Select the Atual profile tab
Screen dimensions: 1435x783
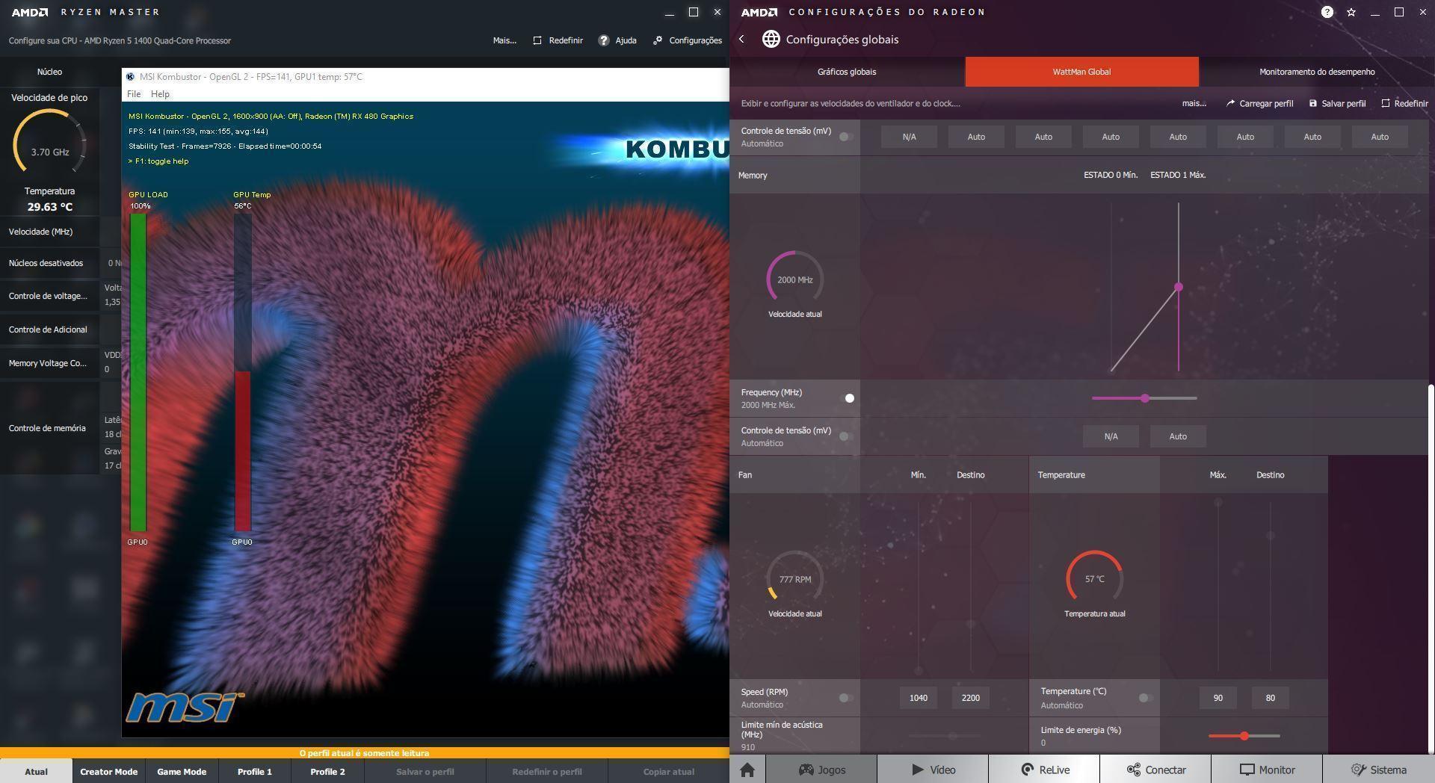click(36, 772)
